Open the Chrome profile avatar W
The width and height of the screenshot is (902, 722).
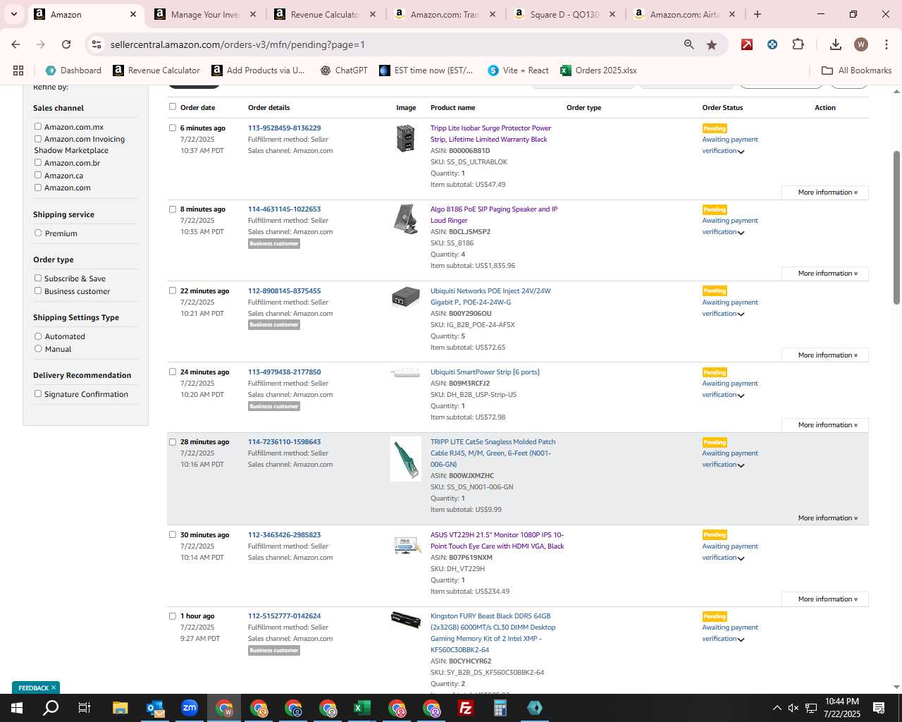(x=860, y=44)
